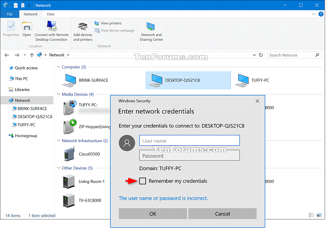This screenshot has width=326, height=229.
Task: Open the Quick Access Toolbar customize dropdown
Action: click(29, 5)
